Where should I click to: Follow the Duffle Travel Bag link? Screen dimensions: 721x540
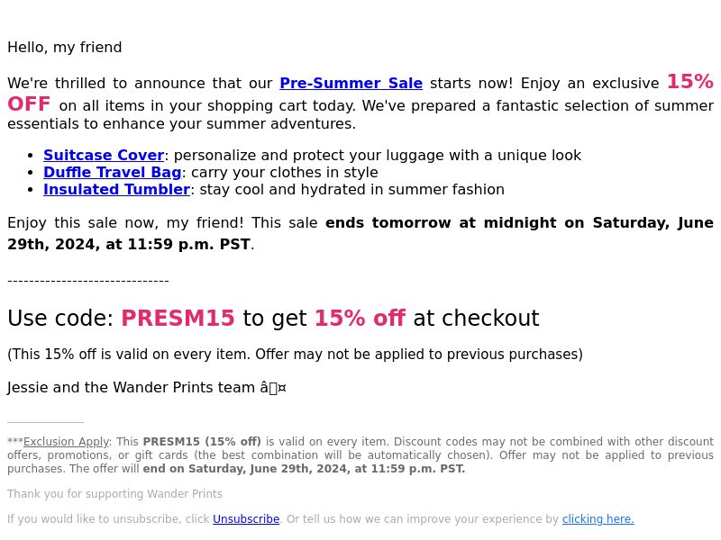[x=112, y=172]
